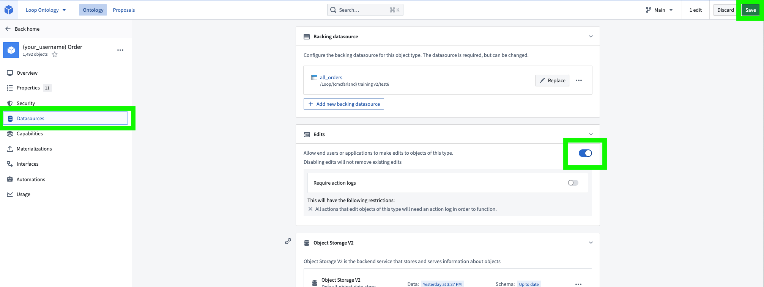This screenshot has height=287, width=764.
Task: Collapse the Backing datasource section
Action: click(591, 36)
